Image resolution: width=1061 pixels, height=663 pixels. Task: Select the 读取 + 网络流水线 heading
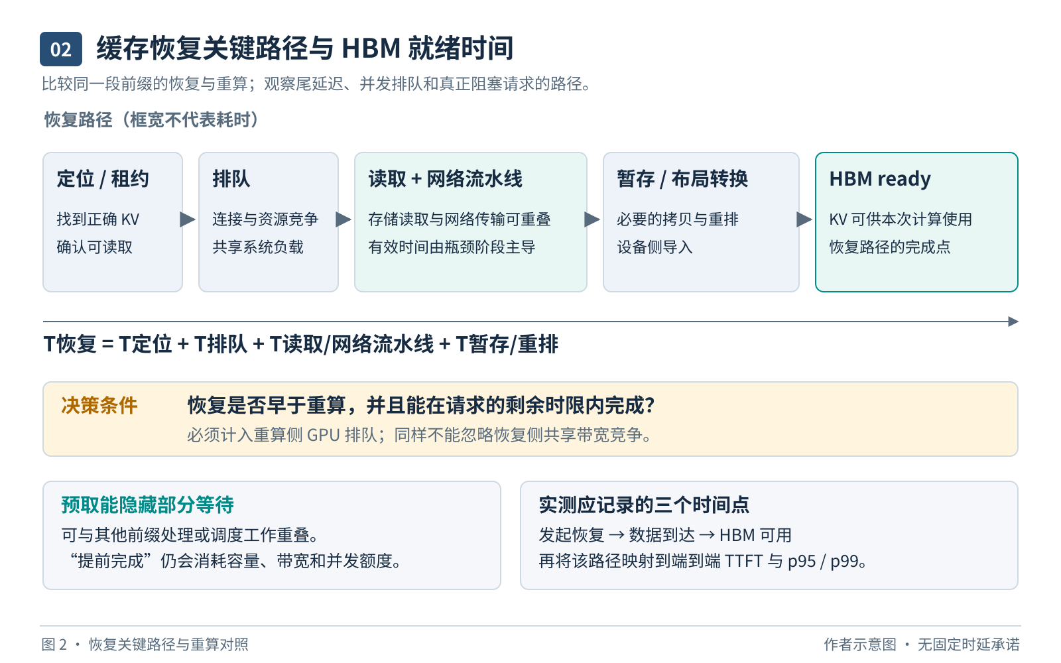coord(446,179)
